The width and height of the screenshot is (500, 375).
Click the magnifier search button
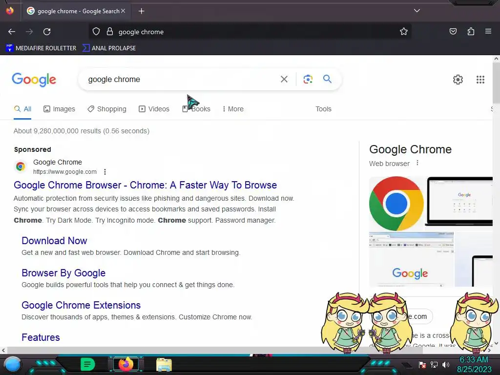pyautogui.click(x=327, y=79)
